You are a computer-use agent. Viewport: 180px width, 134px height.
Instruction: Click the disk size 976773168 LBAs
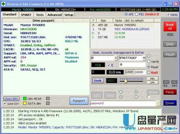click(x=33, y=37)
